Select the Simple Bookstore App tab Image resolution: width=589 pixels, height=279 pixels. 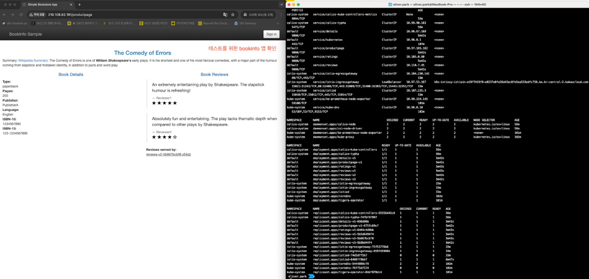click(47, 5)
